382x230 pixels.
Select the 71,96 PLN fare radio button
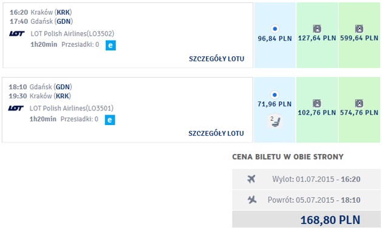click(275, 95)
